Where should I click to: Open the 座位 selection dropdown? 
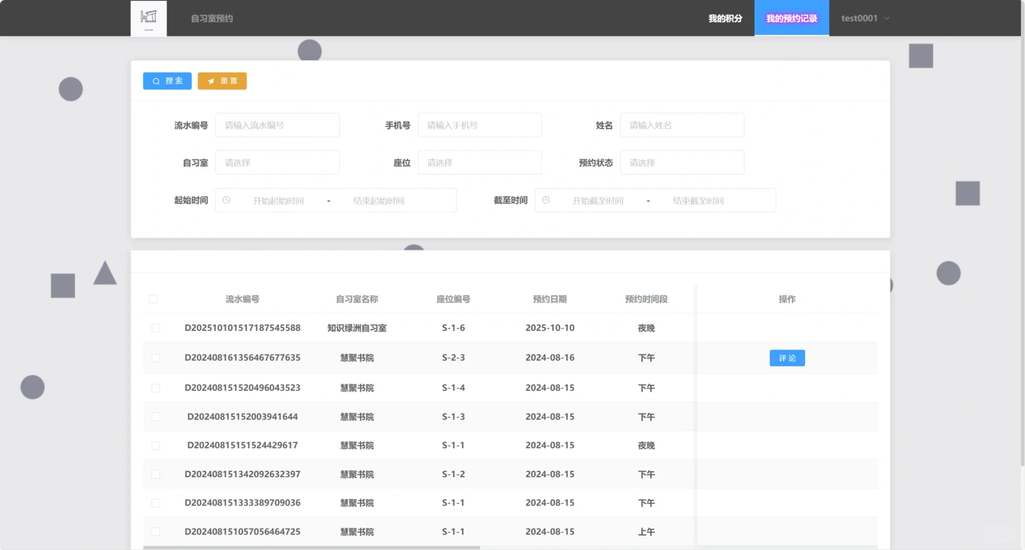coord(479,162)
